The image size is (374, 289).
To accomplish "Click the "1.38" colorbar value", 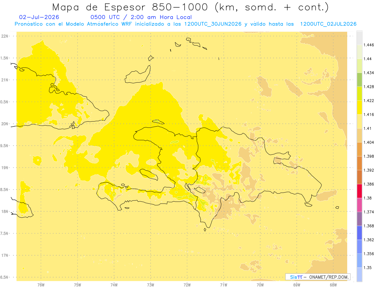I will click(368, 198).
